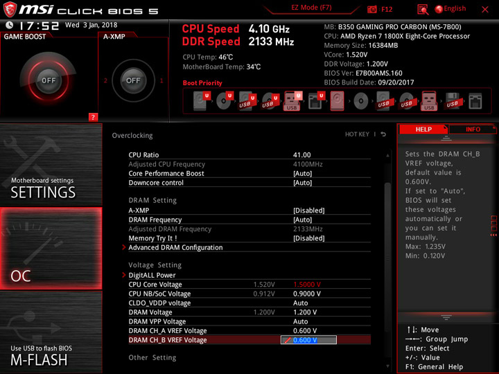Screen dimensions: 499x374
Task: Click the highlighted DRAM CH_B VREF 0.600 V field
Action: (308, 340)
